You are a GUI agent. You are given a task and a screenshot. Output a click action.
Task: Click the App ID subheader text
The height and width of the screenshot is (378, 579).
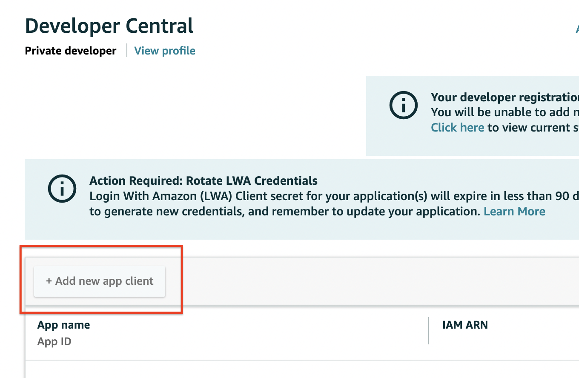coord(54,341)
